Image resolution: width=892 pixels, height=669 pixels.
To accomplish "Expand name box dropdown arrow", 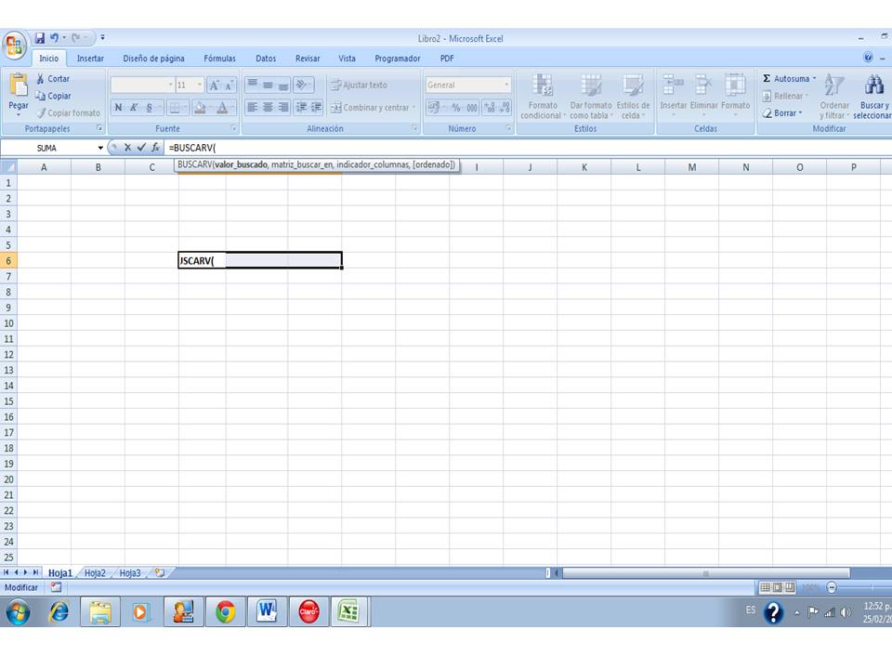I will pyautogui.click(x=100, y=148).
